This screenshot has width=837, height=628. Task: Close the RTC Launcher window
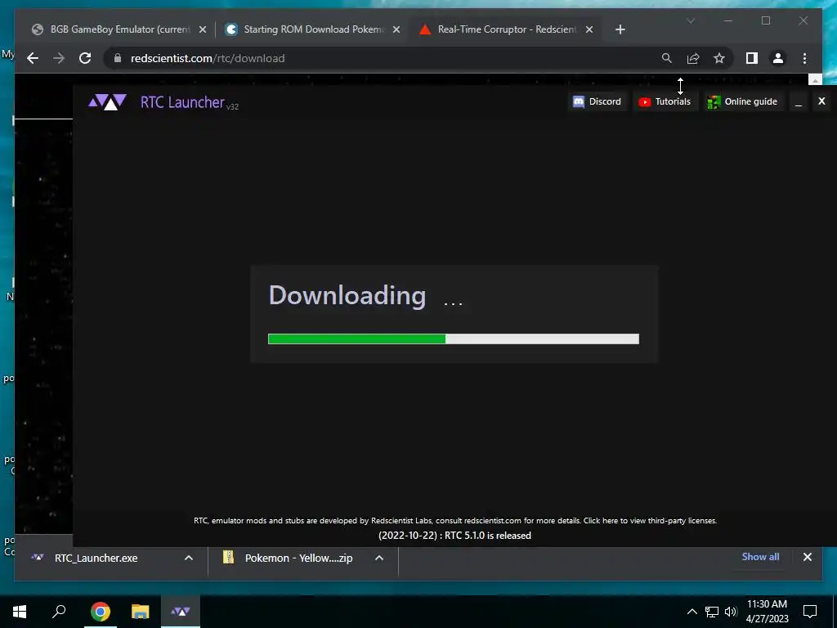[821, 101]
